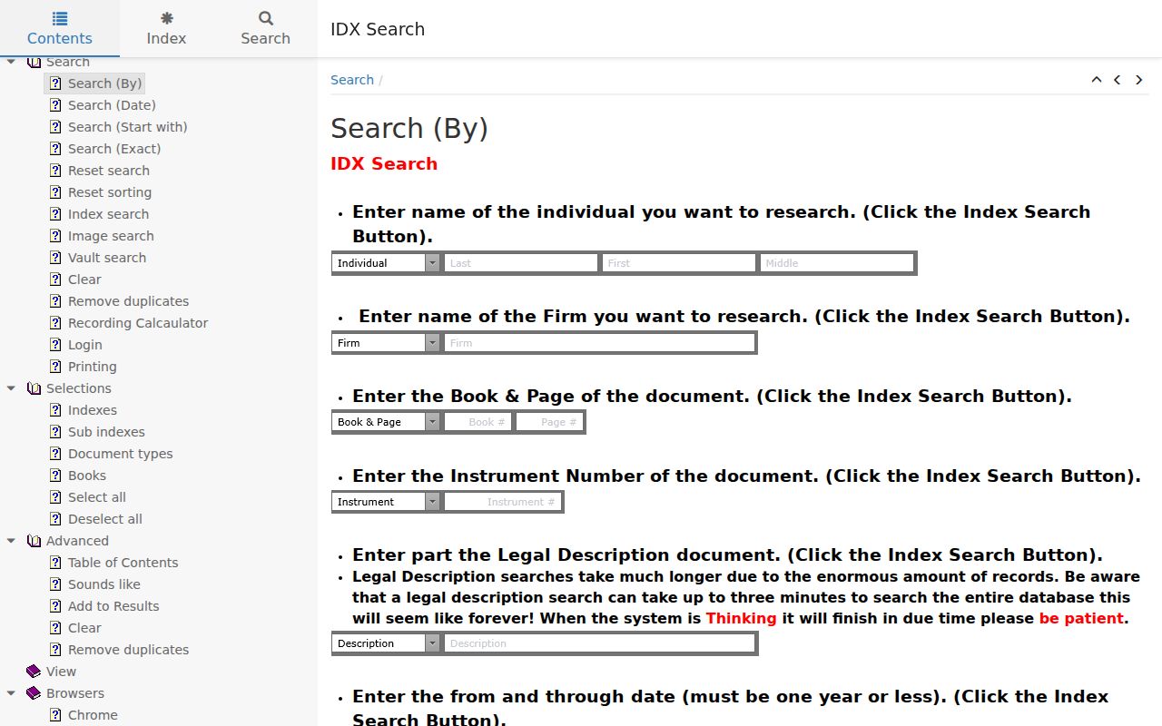Switch to the Index tab
1162x726 pixels.
166,28
